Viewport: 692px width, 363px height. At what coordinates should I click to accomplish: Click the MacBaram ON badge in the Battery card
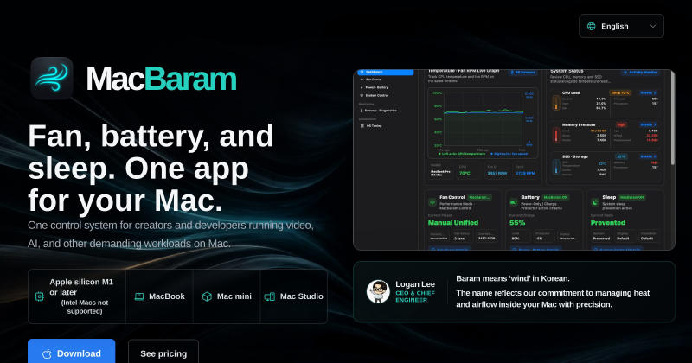point(555,198)
